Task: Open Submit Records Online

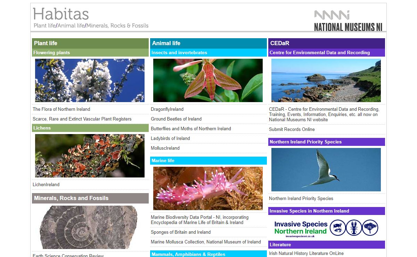Action: 292,129
